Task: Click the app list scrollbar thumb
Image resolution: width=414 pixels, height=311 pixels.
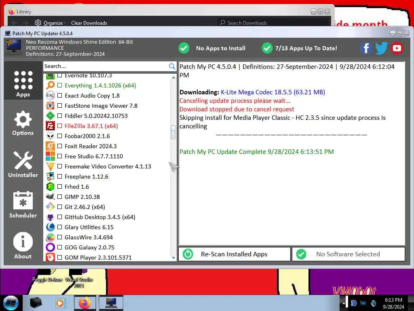Action: click(173, 132)
